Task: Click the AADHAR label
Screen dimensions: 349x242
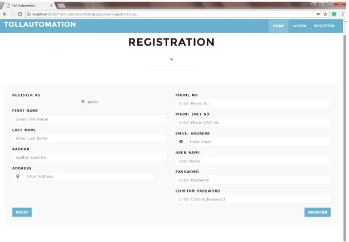Action: 21,149
